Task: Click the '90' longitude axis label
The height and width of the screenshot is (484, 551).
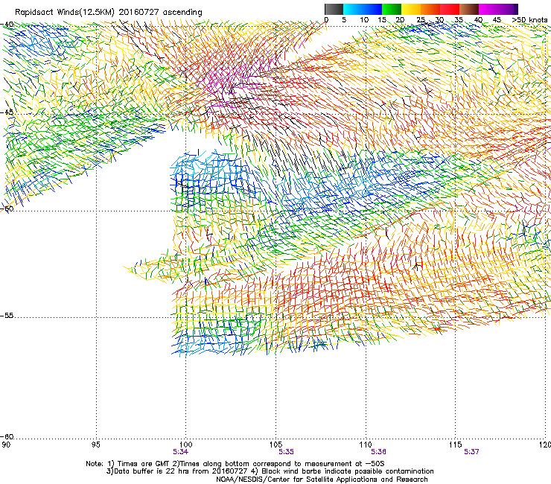Action: click(x=5, y=445)
